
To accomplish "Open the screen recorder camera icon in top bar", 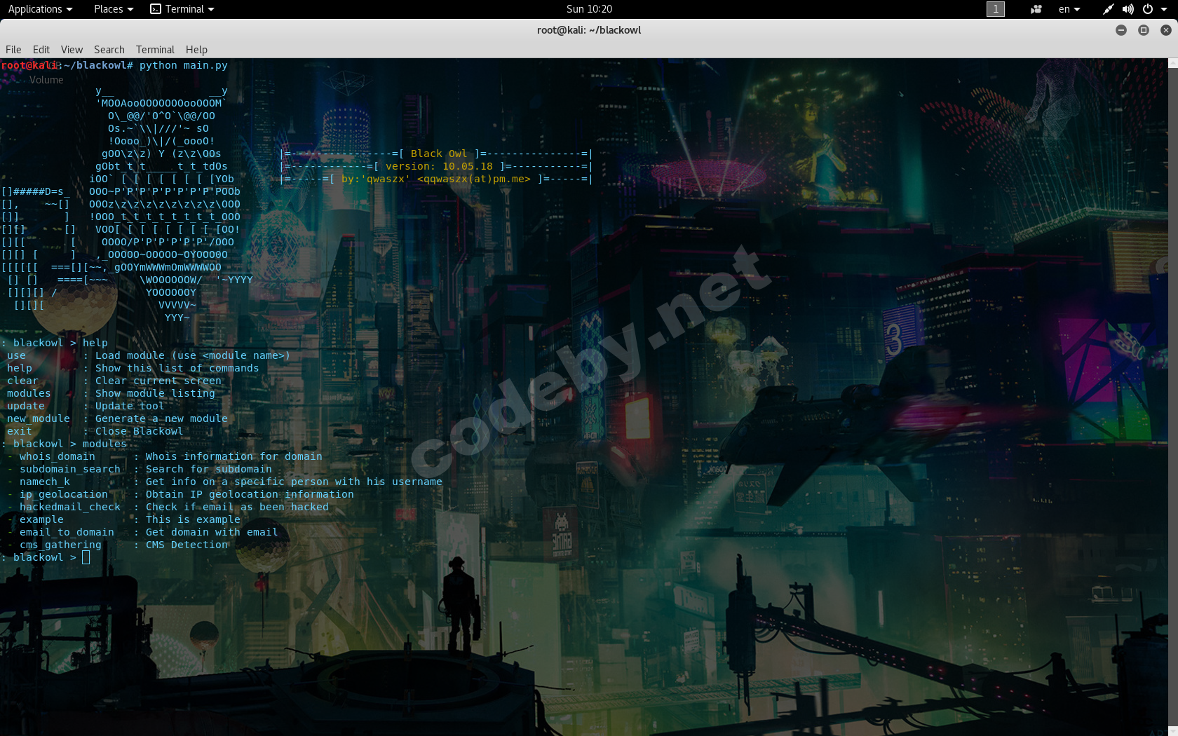I will [1036, 9].
